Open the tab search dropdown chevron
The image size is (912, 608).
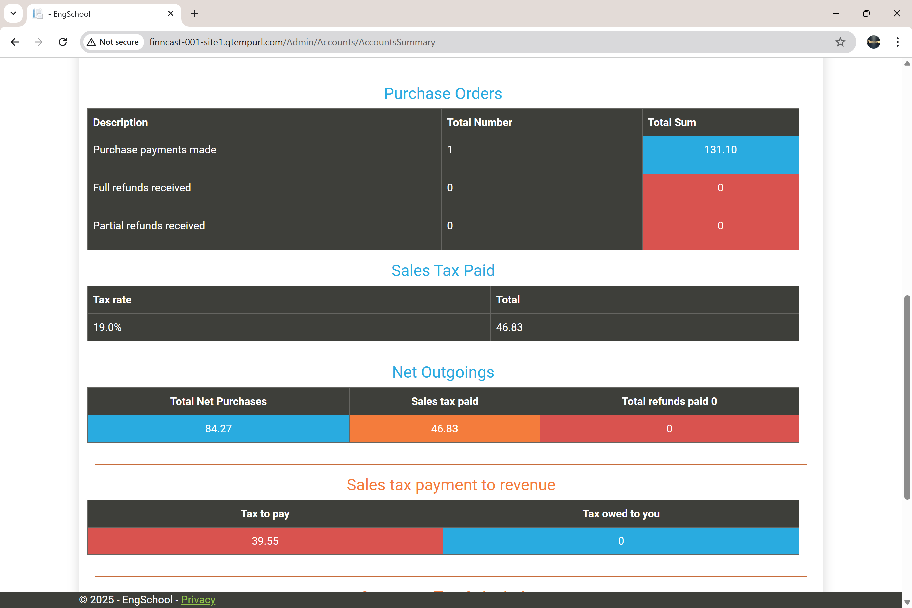pyautogui.click(x=13, y=14)
